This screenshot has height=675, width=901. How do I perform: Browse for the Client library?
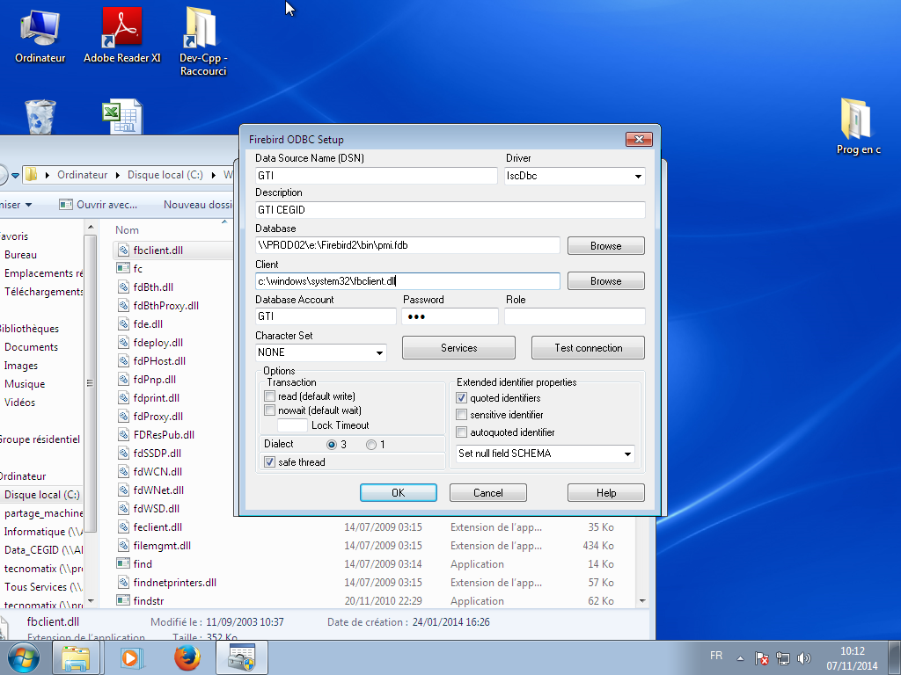tap(605, 281)
